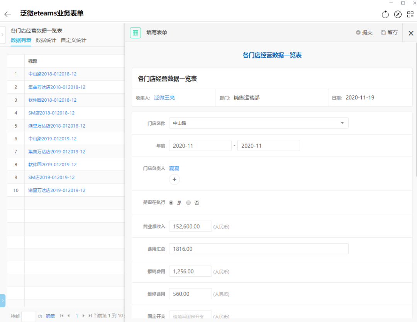The width and height of the screenshot is (417, 322).
Task: Go to first page icon
Action: (x=62, y=315)
